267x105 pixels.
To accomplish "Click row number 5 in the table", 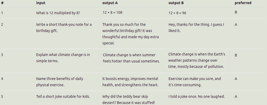I will 2,97.
